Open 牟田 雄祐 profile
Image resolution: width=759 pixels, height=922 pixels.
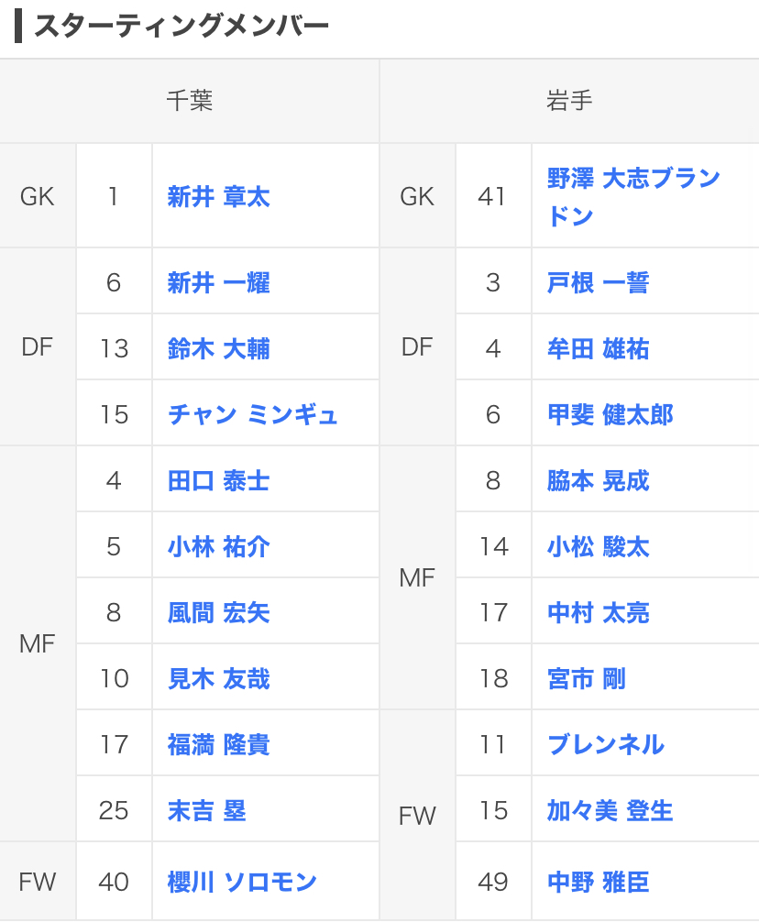[x=598, y=349]
